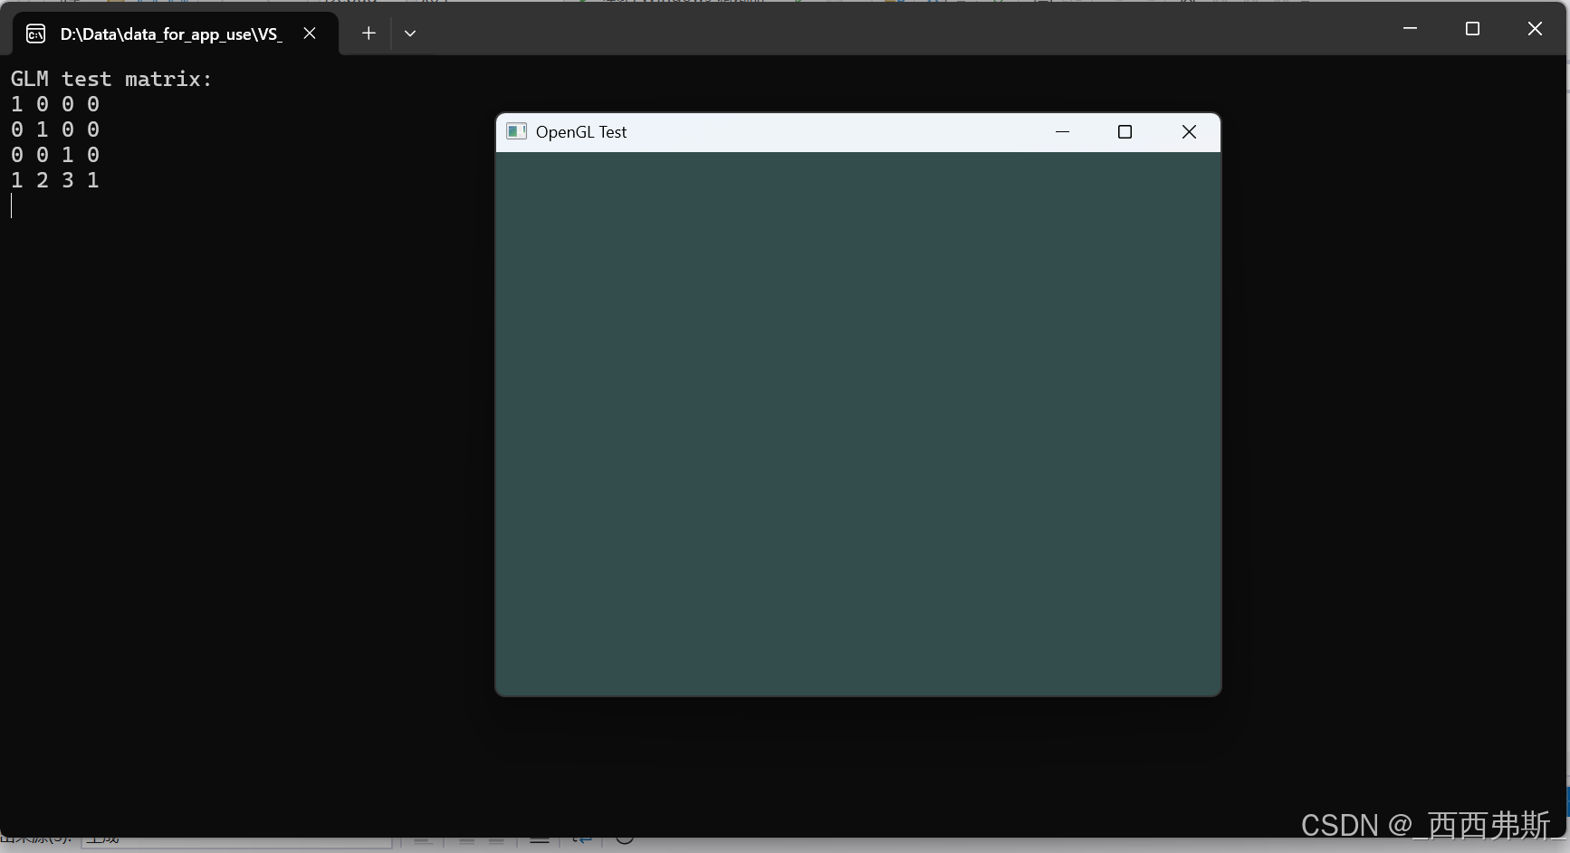
Task: Open a new terminal tab with the plus icon
Action: point(369,34)
